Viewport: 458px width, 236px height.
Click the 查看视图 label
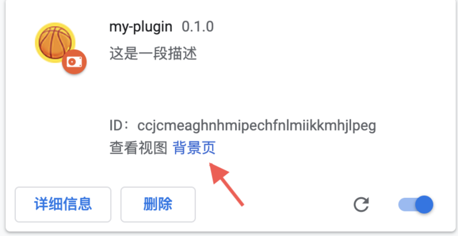[x=138, y=147]
